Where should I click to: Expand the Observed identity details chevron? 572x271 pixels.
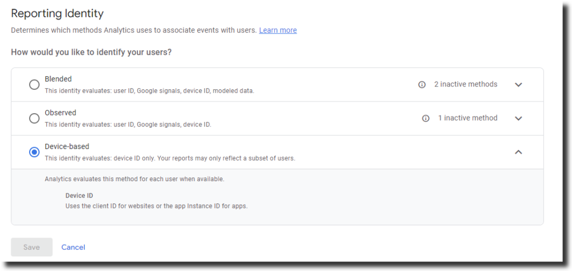518,118
